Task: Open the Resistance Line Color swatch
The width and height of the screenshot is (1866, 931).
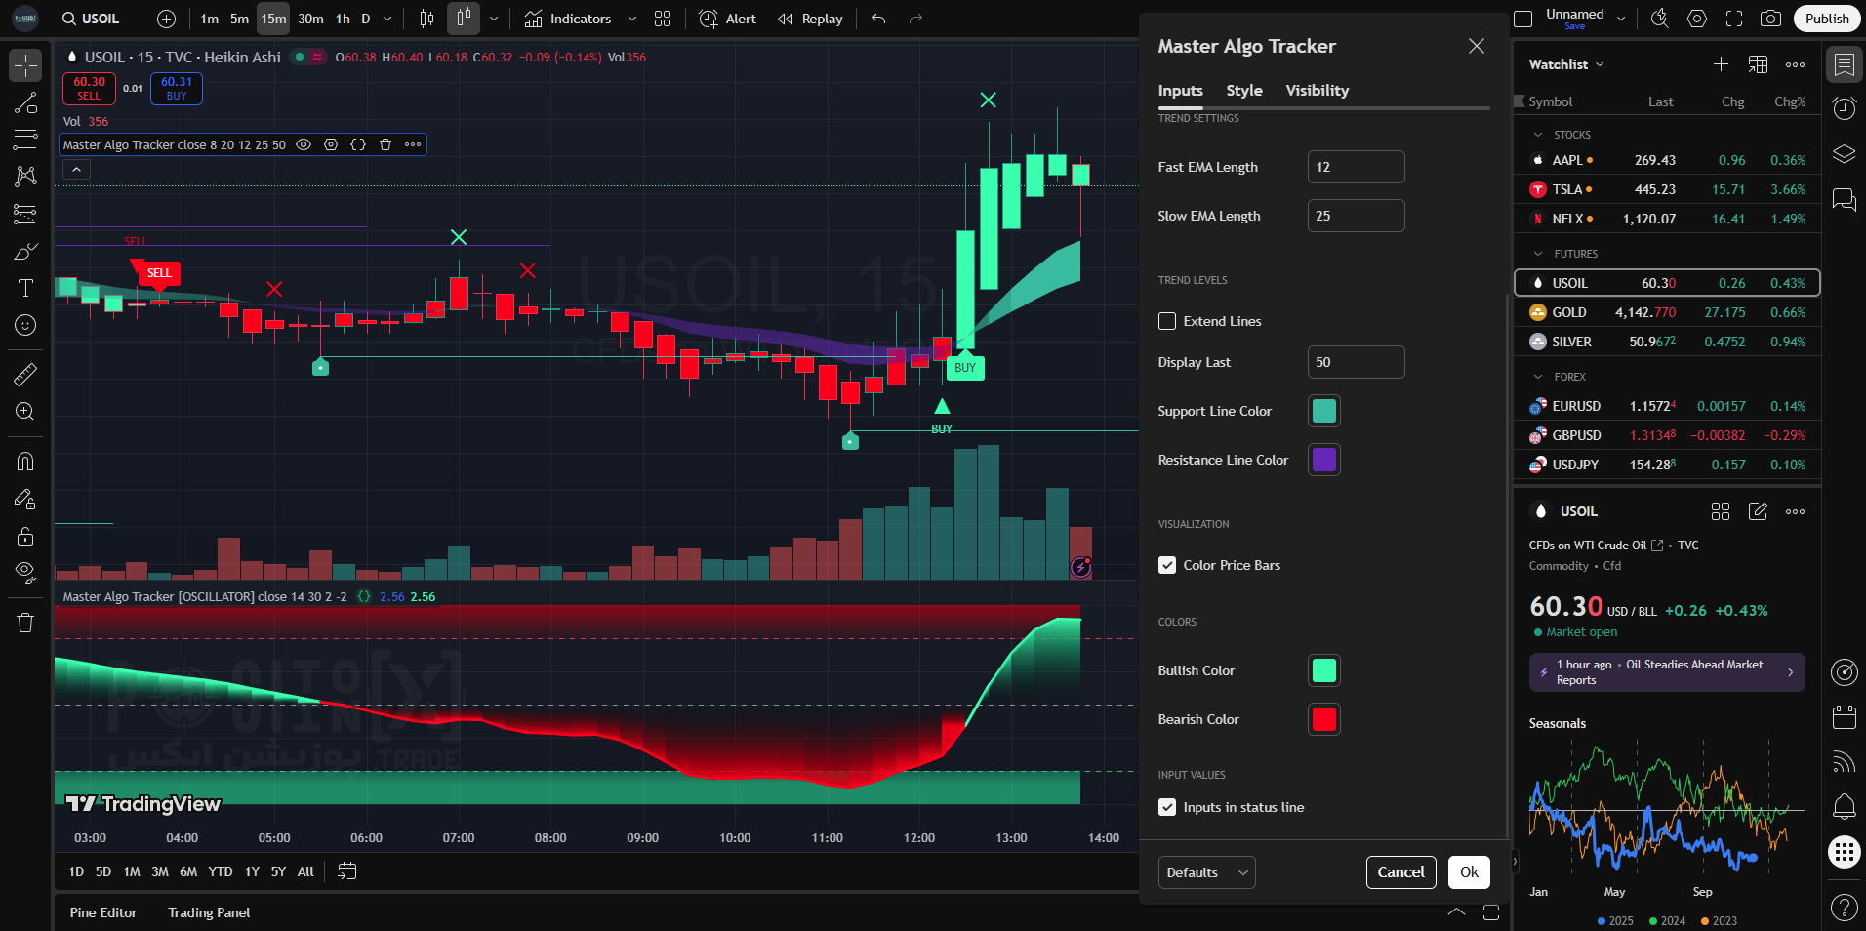Action: pos(1323,460)
